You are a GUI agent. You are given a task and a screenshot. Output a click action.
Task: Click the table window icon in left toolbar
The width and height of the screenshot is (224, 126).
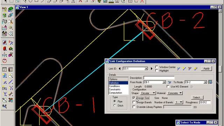point(4,70)
